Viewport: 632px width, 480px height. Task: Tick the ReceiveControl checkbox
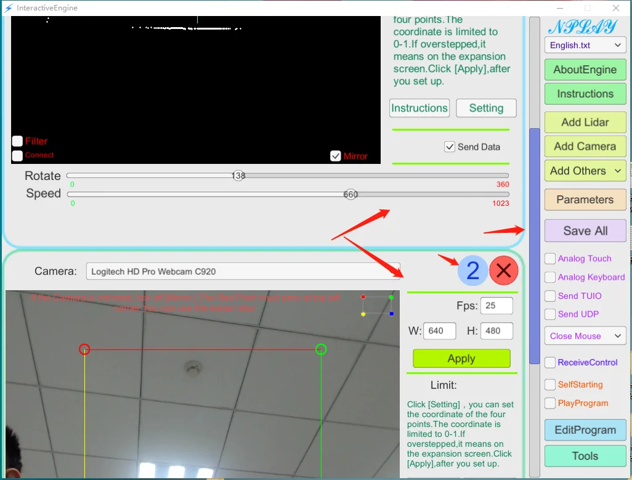coord(550,362)
